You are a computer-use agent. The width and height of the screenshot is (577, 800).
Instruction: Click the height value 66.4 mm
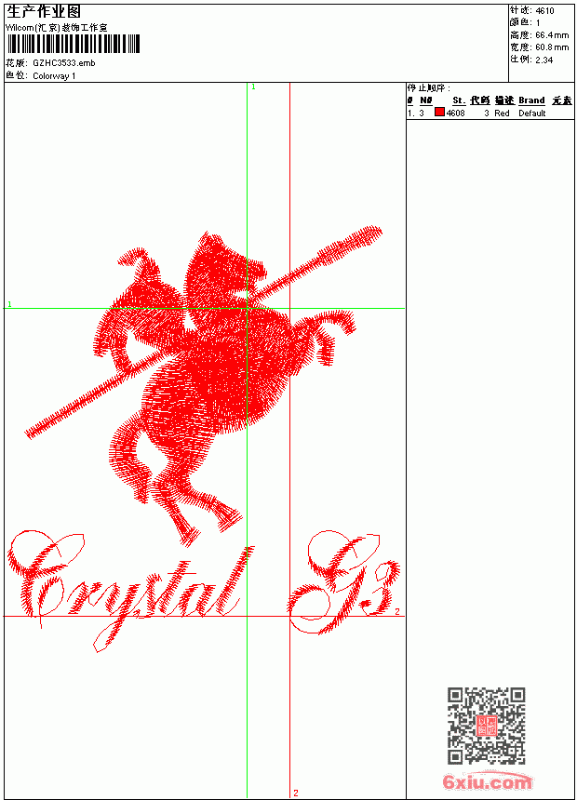click(552, 35)
